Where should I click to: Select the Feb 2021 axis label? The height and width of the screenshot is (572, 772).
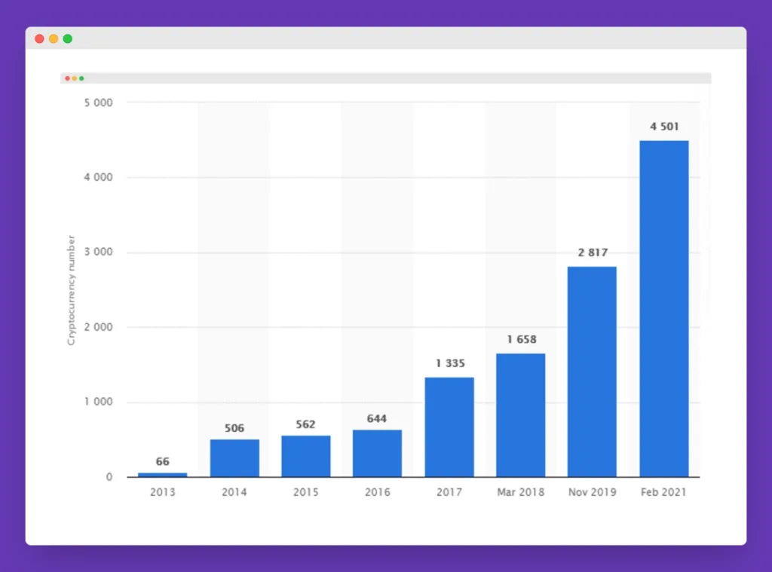click(663, 491)
